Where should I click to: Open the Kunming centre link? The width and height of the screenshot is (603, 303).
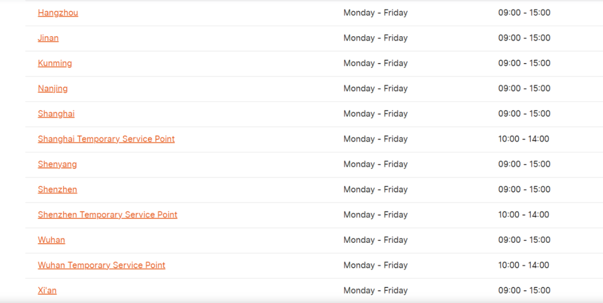tap(55, 63)
